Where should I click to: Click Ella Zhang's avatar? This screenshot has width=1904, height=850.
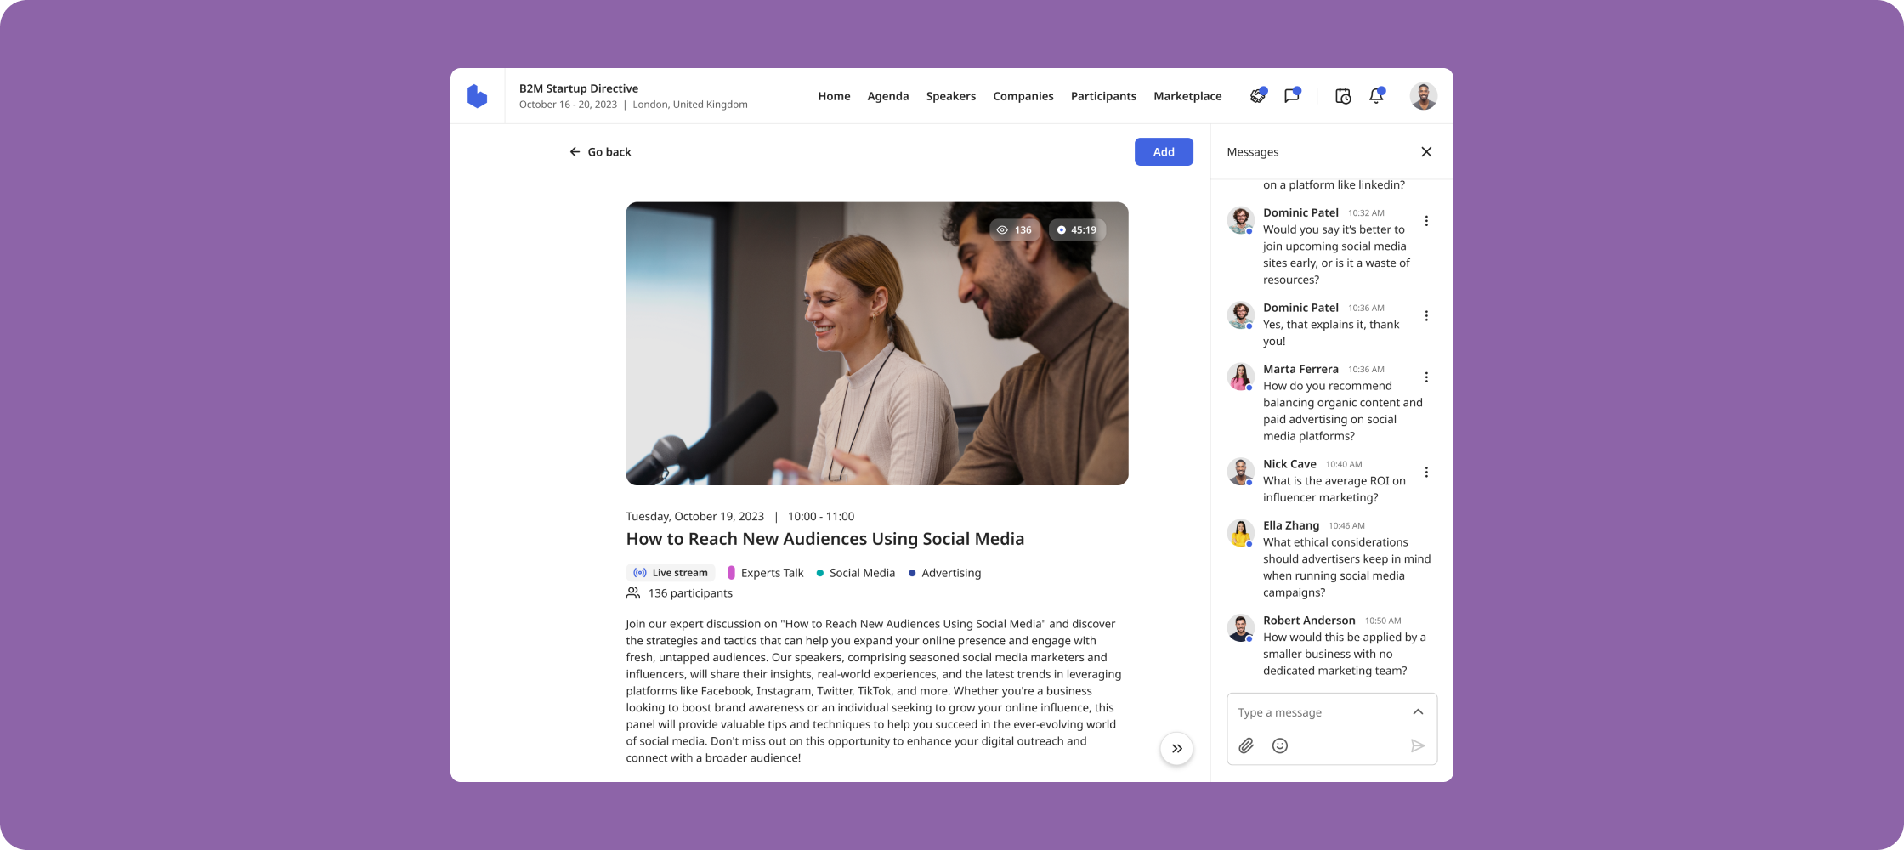[1241, 533]
